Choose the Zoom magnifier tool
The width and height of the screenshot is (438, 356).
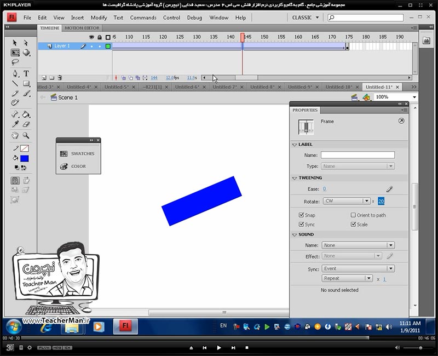(26, 135)
